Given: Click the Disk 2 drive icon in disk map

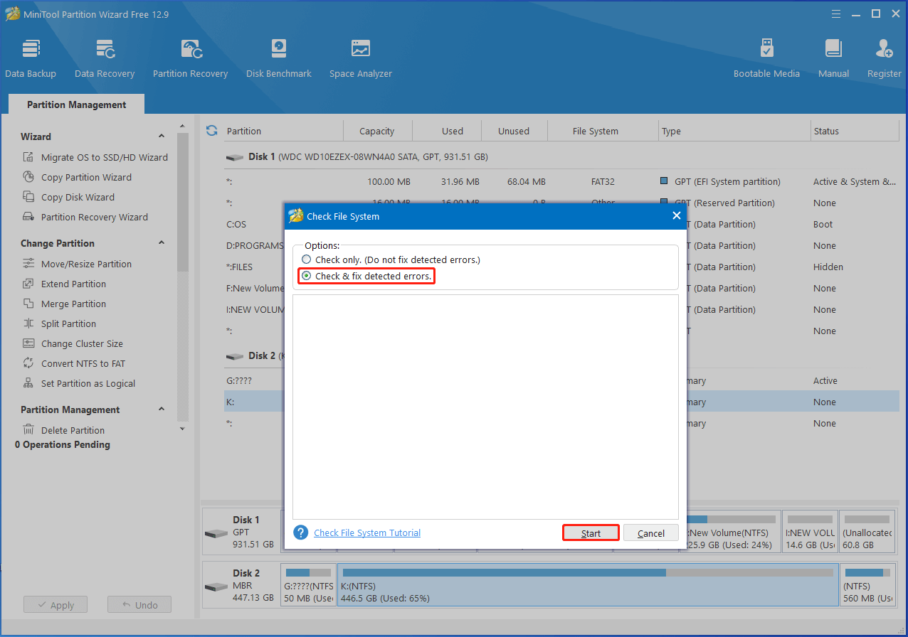Looking at the screenshot, I should coord(216,587).
